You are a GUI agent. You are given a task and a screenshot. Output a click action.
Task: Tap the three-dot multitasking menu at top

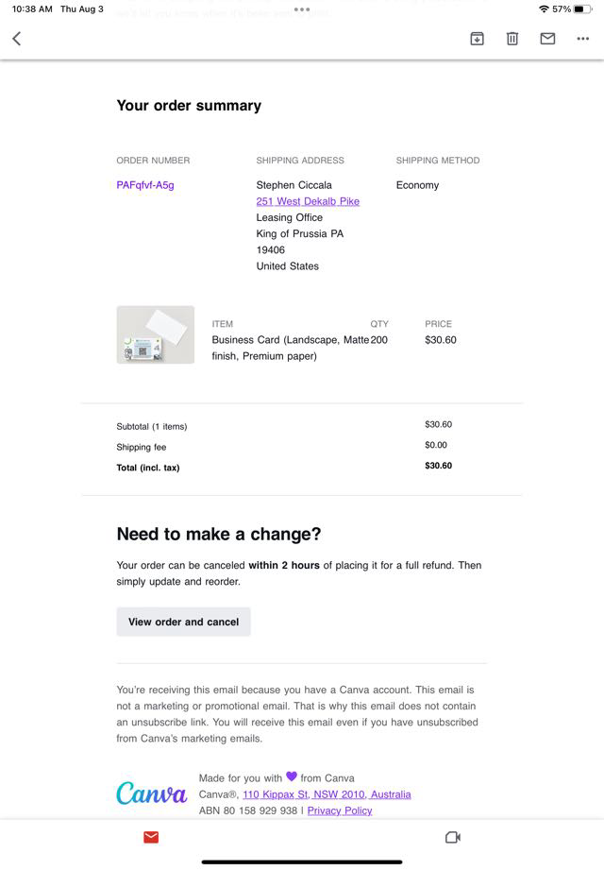coord(302,9)
